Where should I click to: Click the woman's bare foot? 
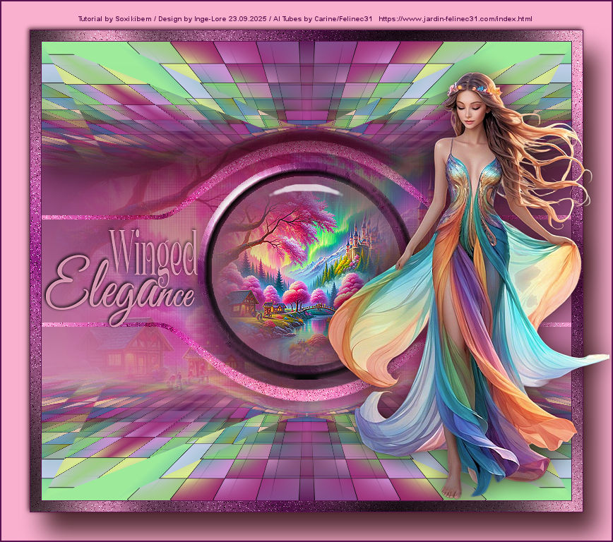(x=453, y=488)
